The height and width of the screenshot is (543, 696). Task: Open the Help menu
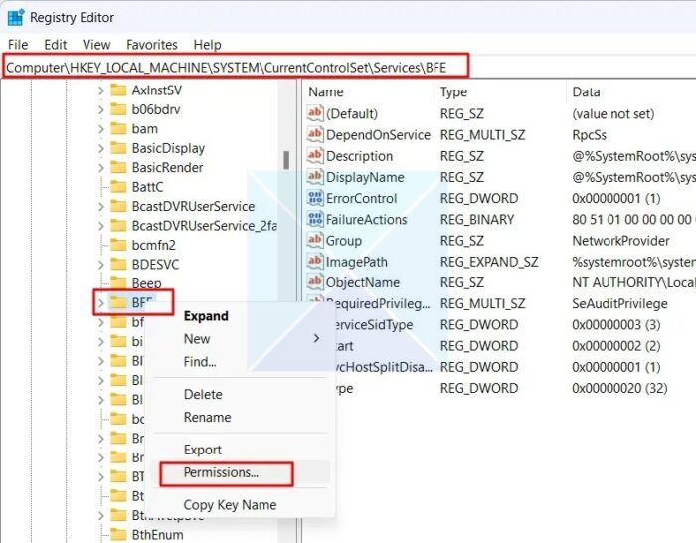(x=207, y=45)
